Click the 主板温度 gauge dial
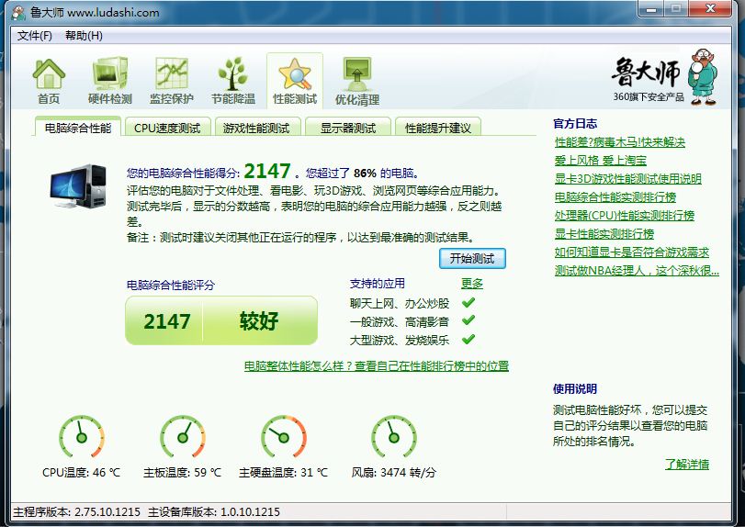 point(183,437)
